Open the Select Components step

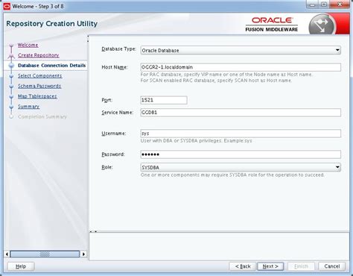(40, 75)
